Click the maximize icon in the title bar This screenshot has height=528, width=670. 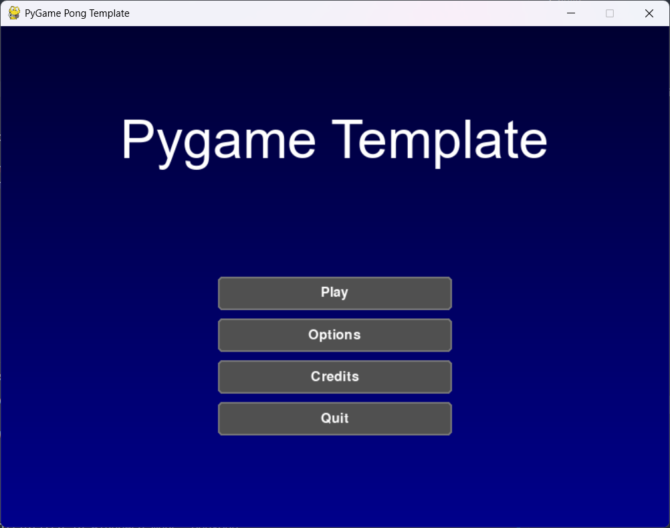(x=609, y=13)
